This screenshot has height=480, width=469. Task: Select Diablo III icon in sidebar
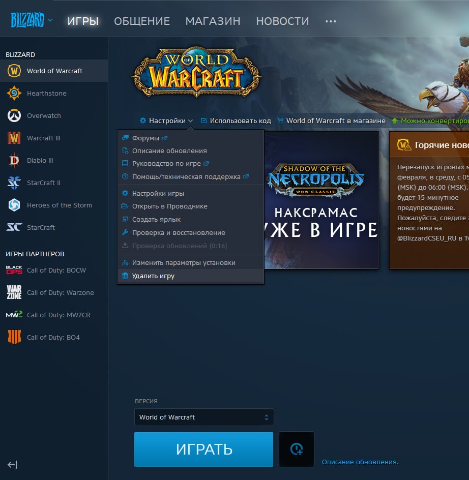14,160
